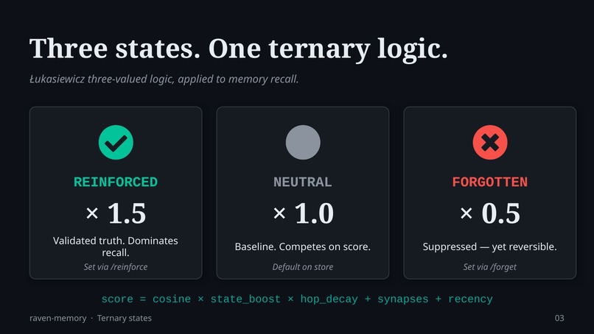Click the 'Set via /reinforce' caption
The image size is (594, 334).
click(x=116, y=266)
